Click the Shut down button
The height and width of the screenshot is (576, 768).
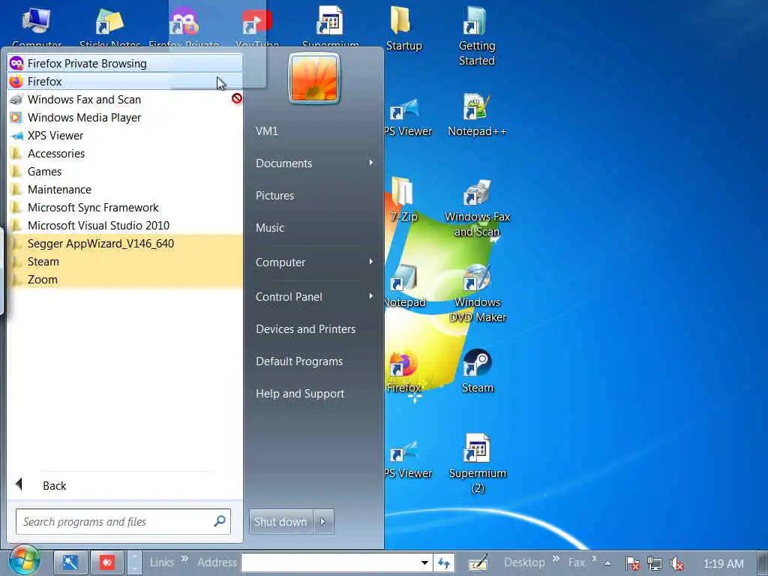click(x=280, y=522)
